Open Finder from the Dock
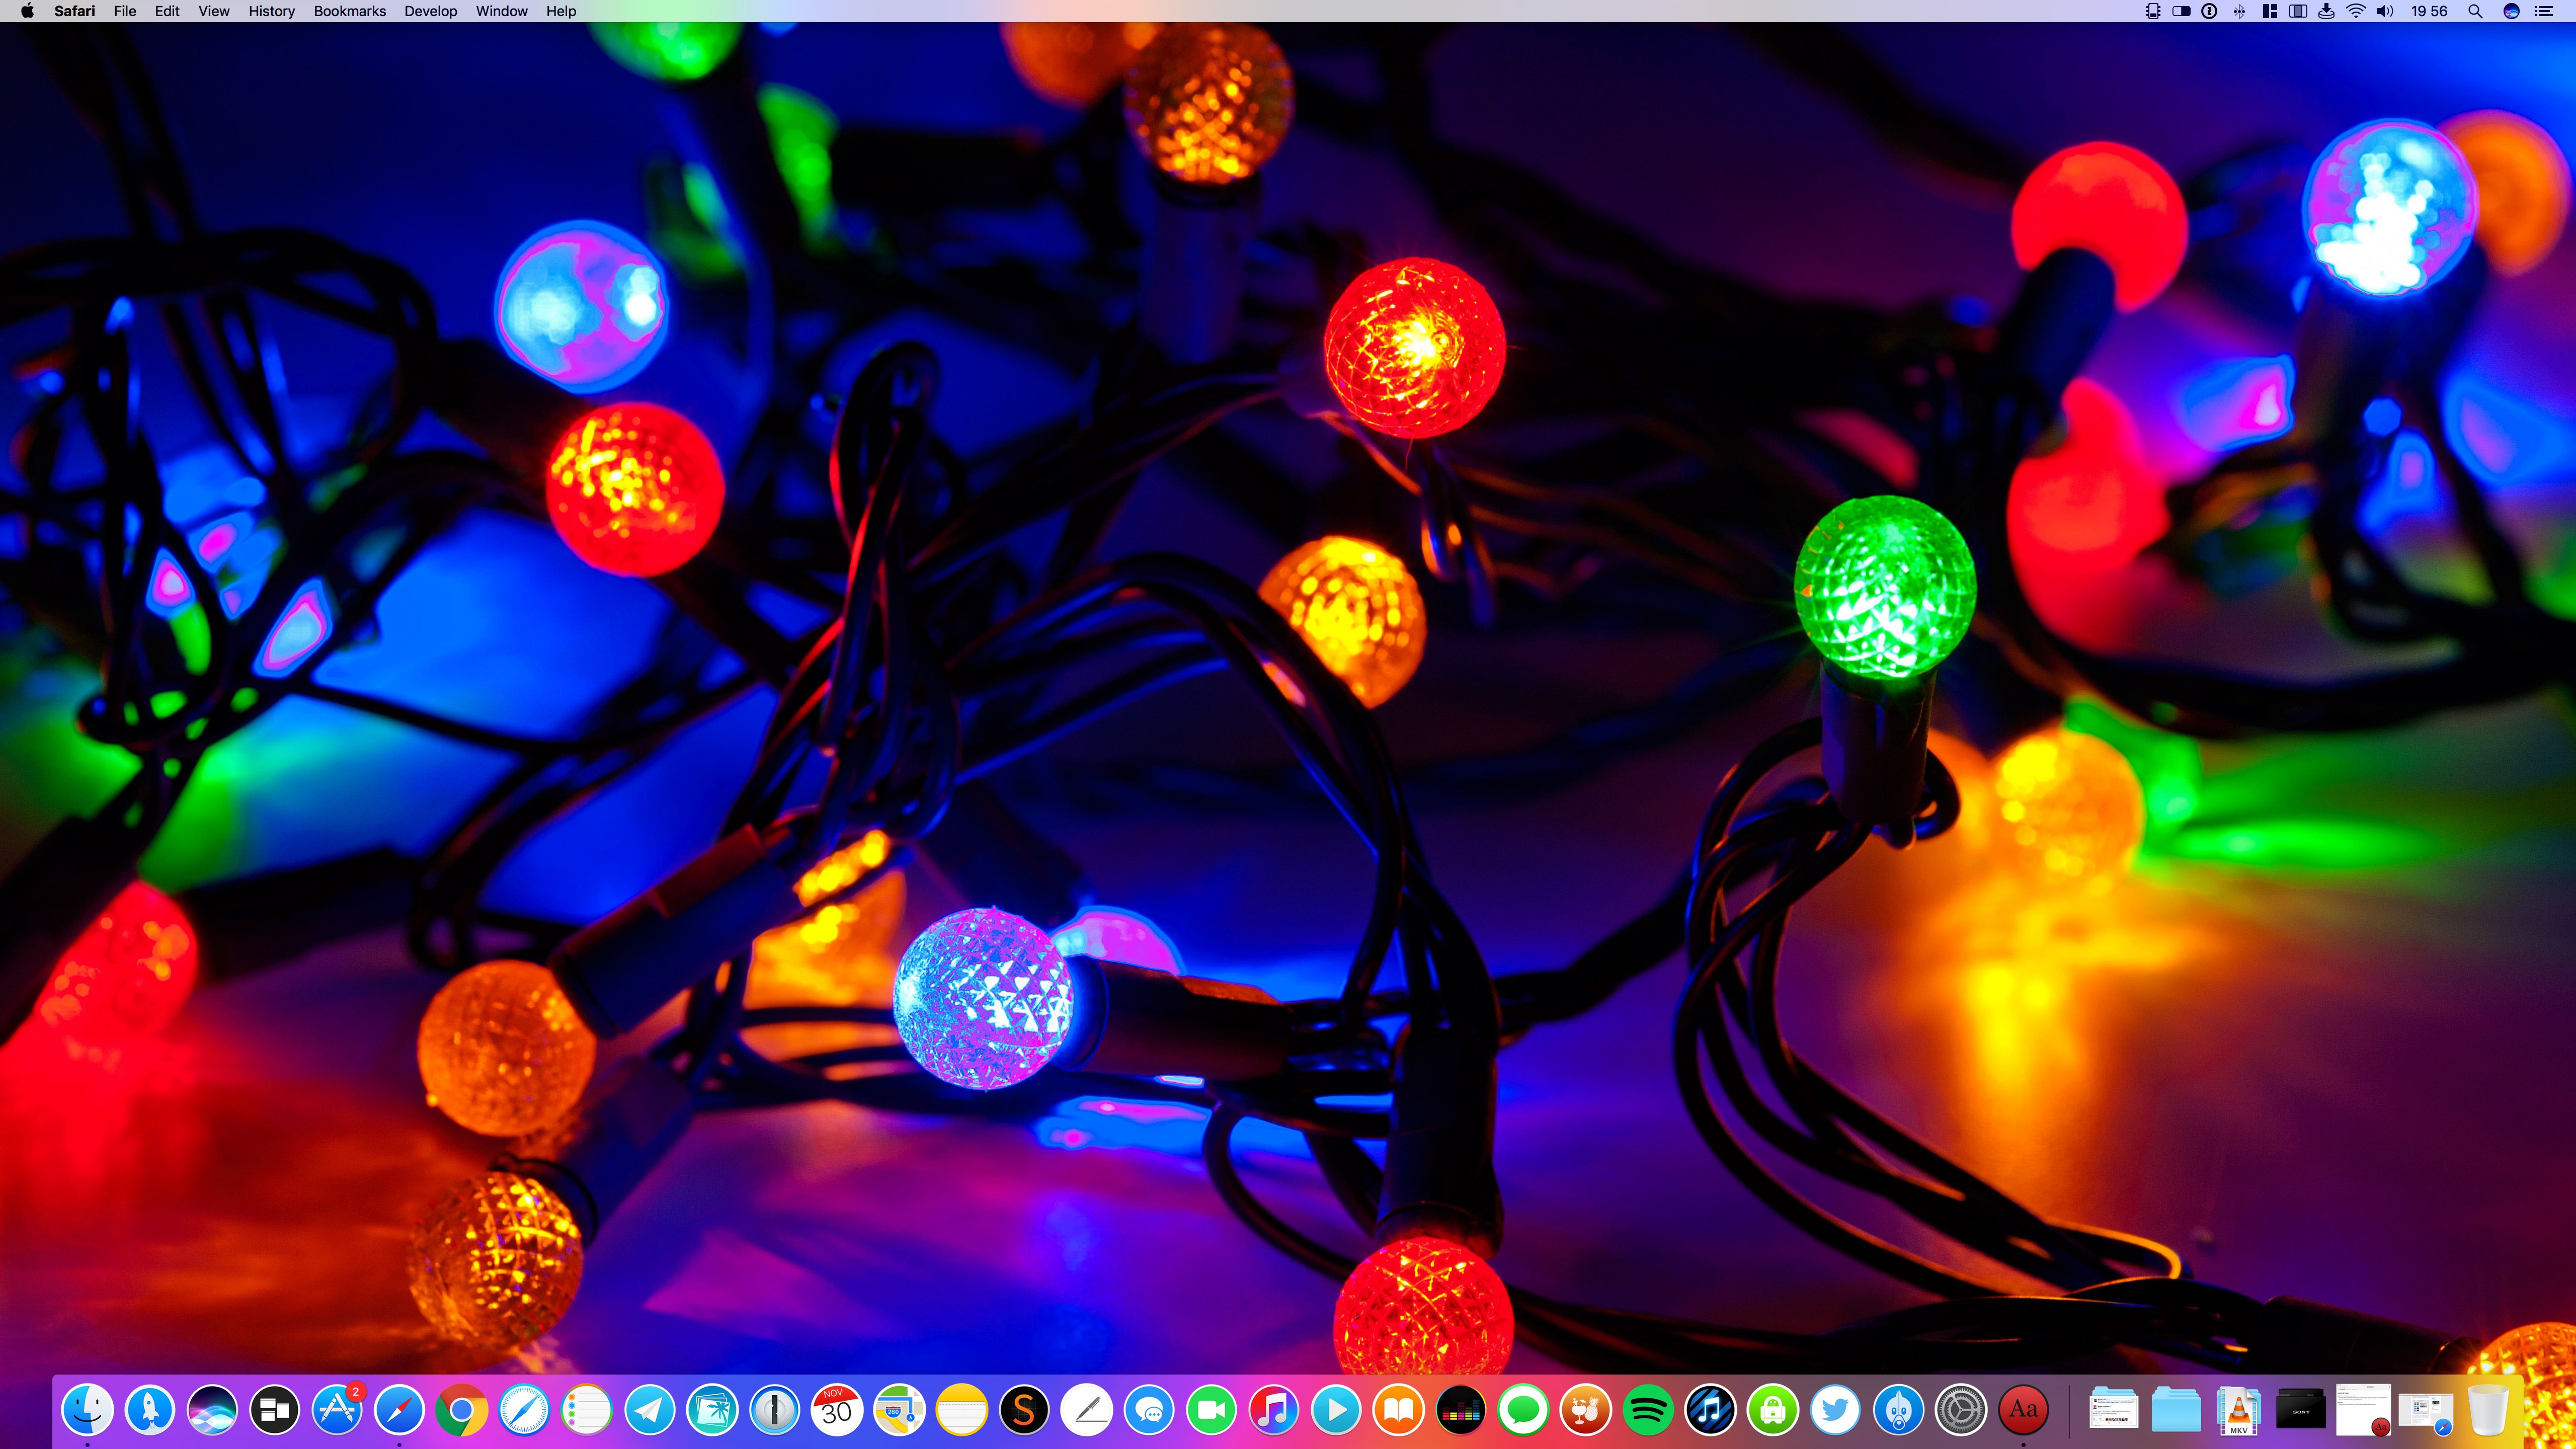Image resolution: width=2576 pixels, height=1449 pixels. [x=87, y=1409]
